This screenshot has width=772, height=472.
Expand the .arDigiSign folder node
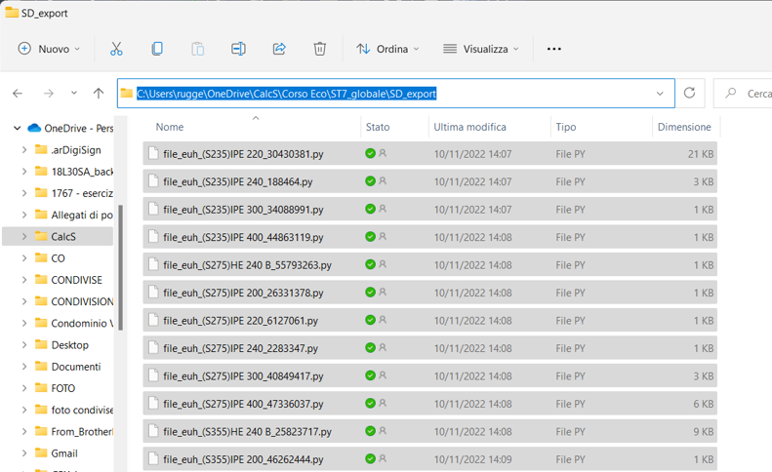(24, 149)
